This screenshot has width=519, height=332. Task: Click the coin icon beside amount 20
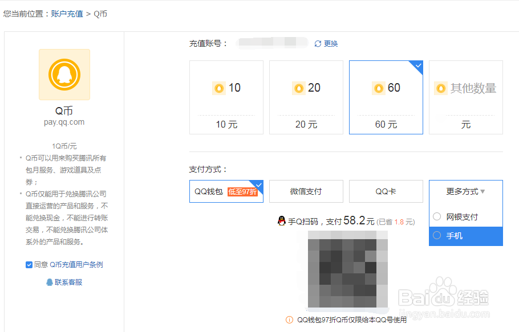point(298,88)
